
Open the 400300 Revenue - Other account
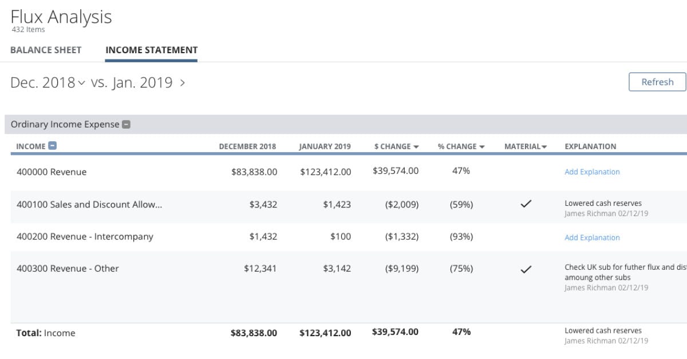click(68, 269)
